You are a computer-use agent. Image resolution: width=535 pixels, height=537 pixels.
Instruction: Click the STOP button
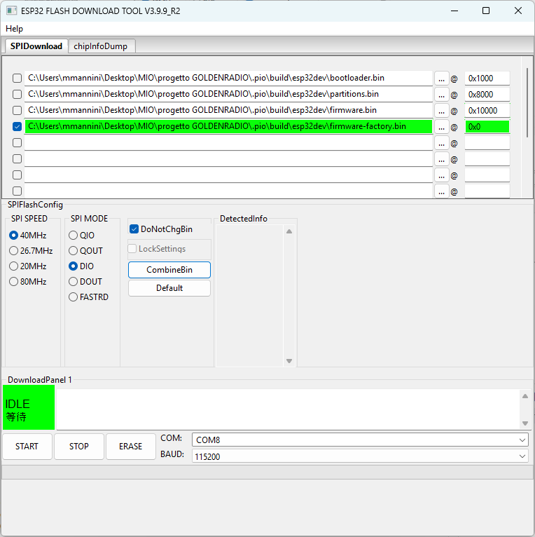pyautogui.click(x=79, y=447)
